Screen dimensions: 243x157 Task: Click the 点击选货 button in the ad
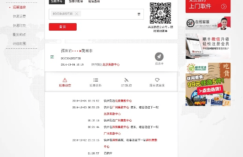(x=210, y=90)
